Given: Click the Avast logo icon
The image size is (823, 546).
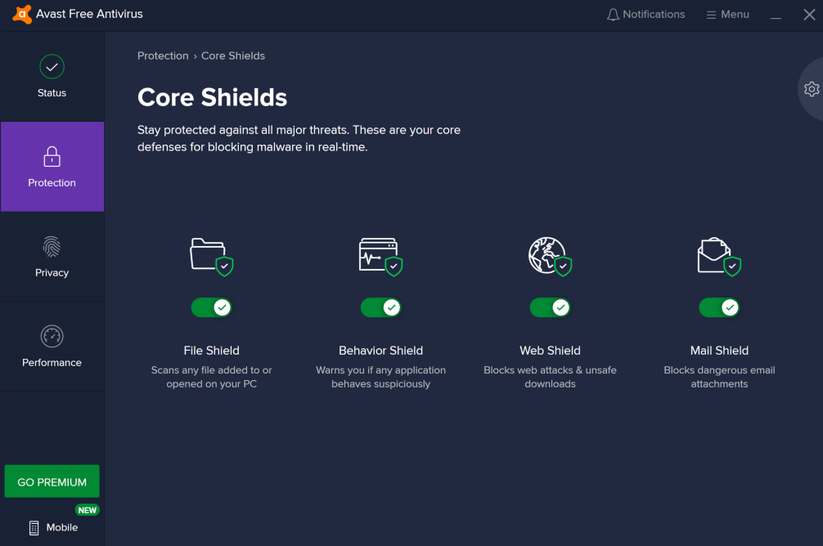Looking at the screenshot, I should pos(23,15).
